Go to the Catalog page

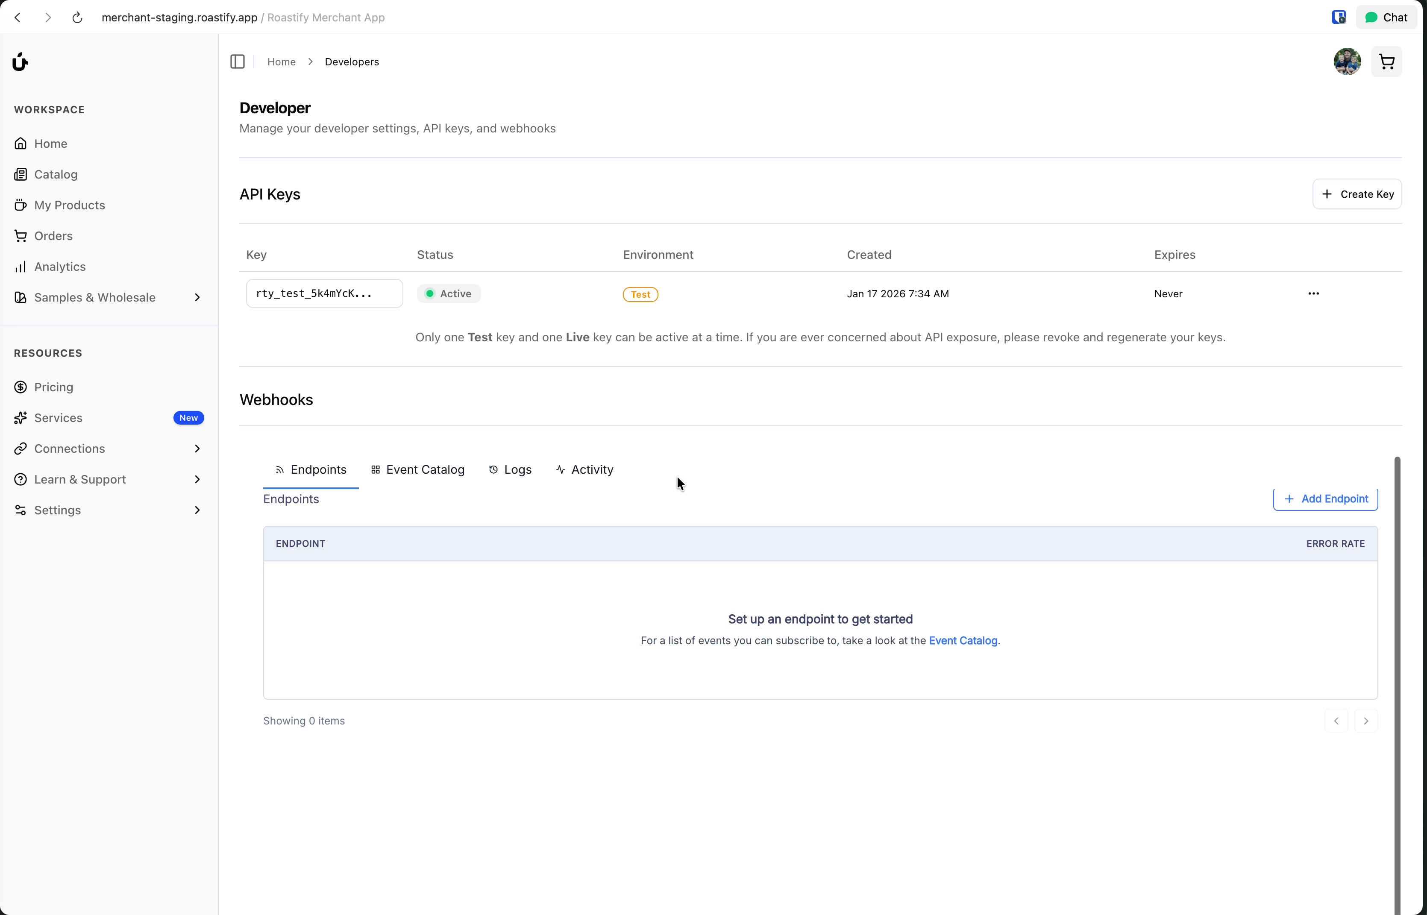[x=55, y=175]
